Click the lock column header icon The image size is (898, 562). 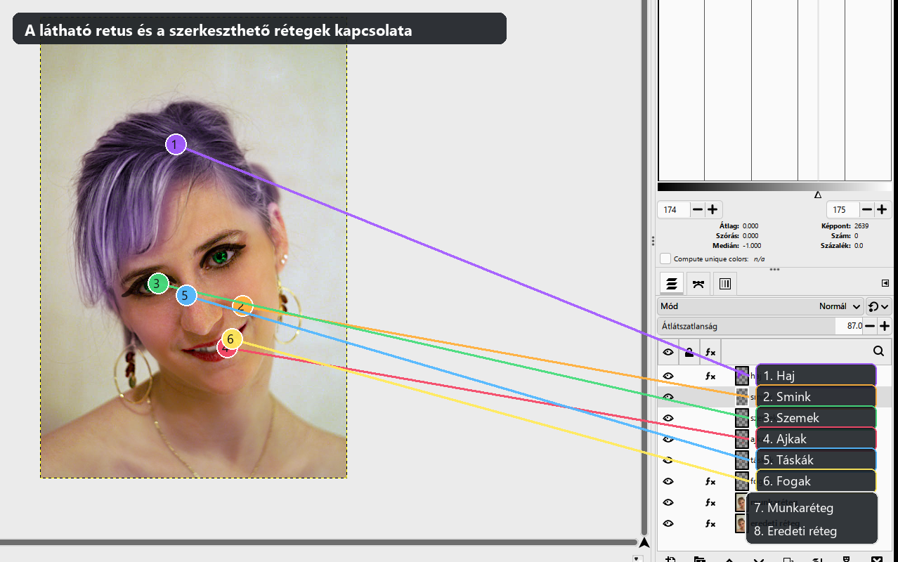(x=689, y=351)
